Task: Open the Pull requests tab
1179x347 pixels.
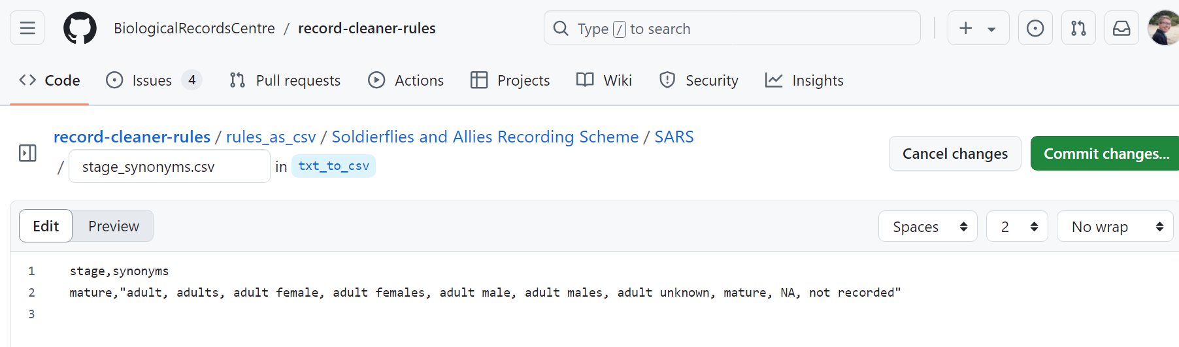Action: [x=285, y=80]
